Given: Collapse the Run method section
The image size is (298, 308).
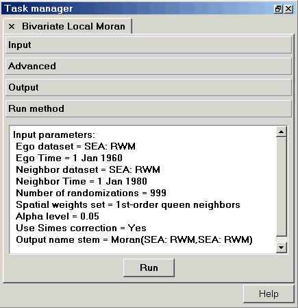Looking at the screenshot, I should [149, 108].
